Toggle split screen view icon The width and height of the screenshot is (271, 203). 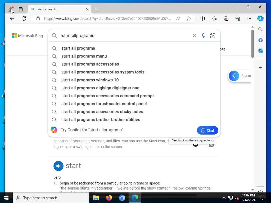202,19
